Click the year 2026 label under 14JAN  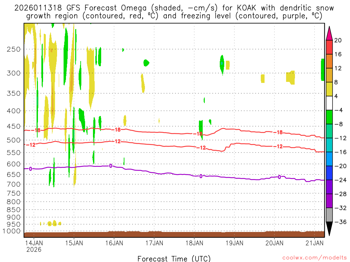[34, 249]
